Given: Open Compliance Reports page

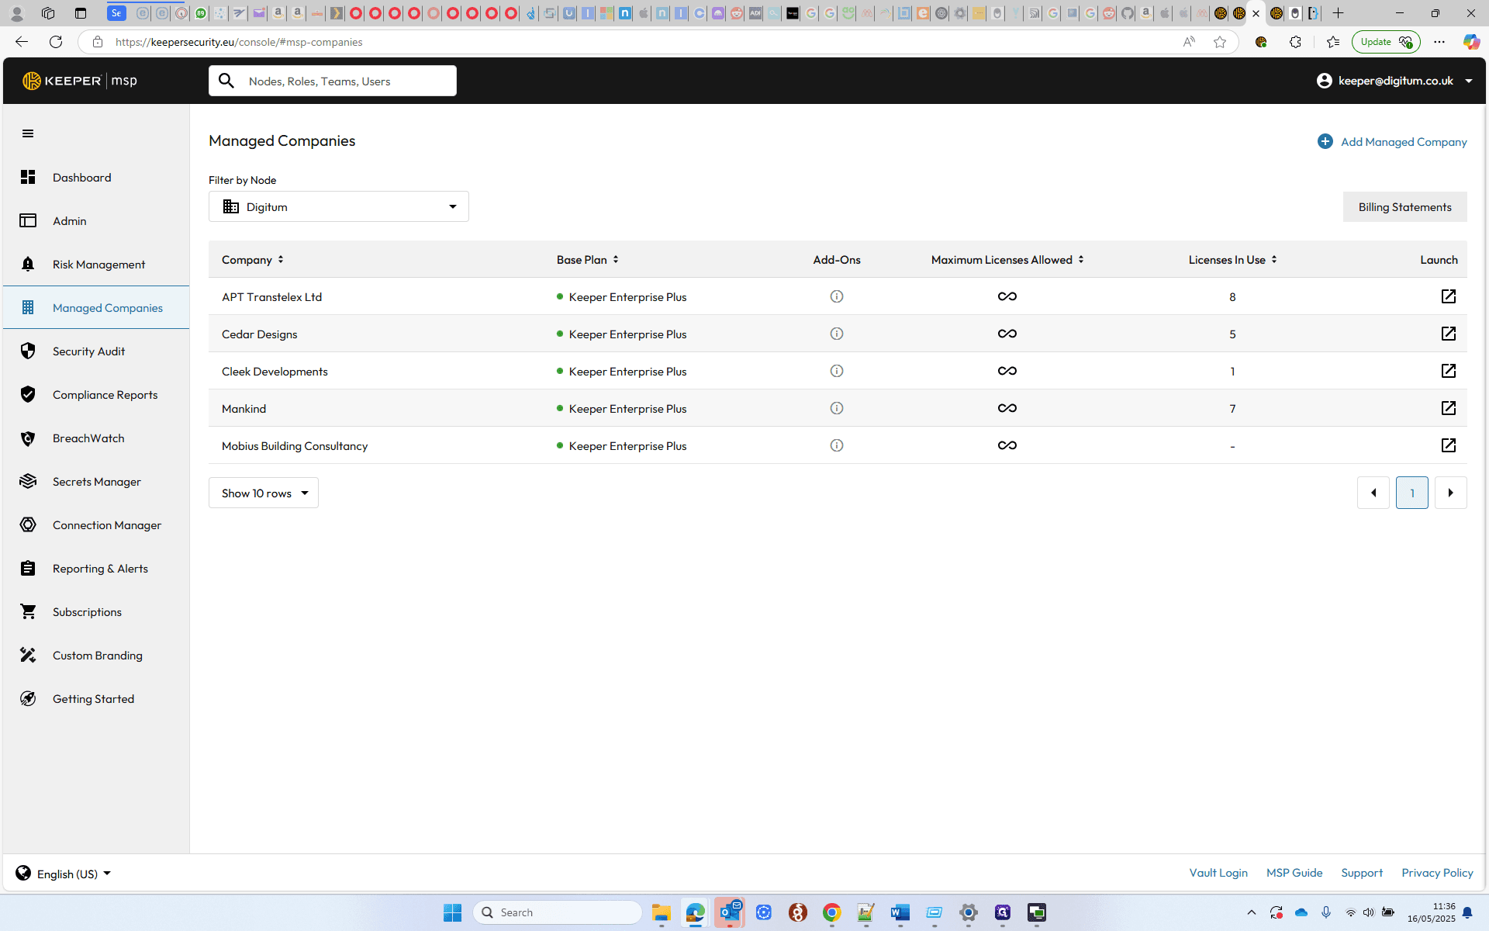Looking at the screenshot, I should (96, 395).
